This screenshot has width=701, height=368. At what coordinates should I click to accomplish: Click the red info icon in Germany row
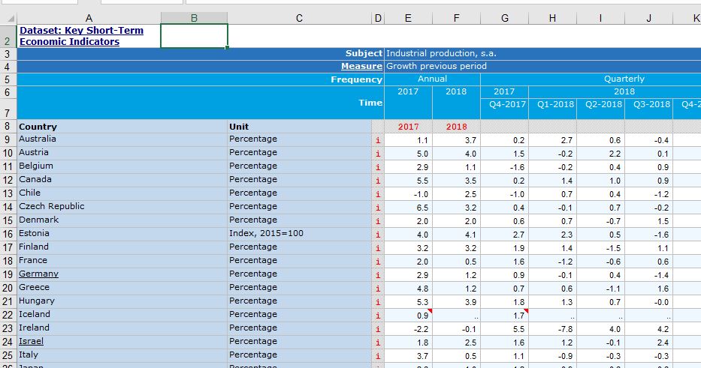click(x=378, y=275)
